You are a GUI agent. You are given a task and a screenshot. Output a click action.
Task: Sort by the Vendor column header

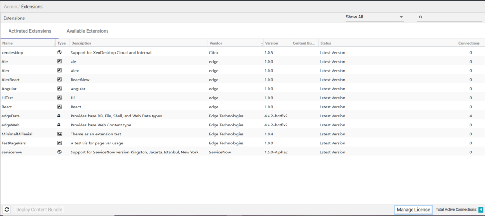click(x=235, y=43)
